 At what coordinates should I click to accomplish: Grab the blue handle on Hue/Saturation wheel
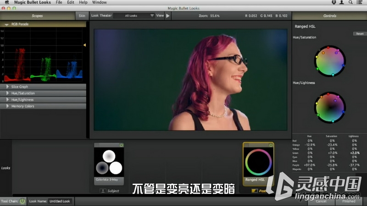343,65
